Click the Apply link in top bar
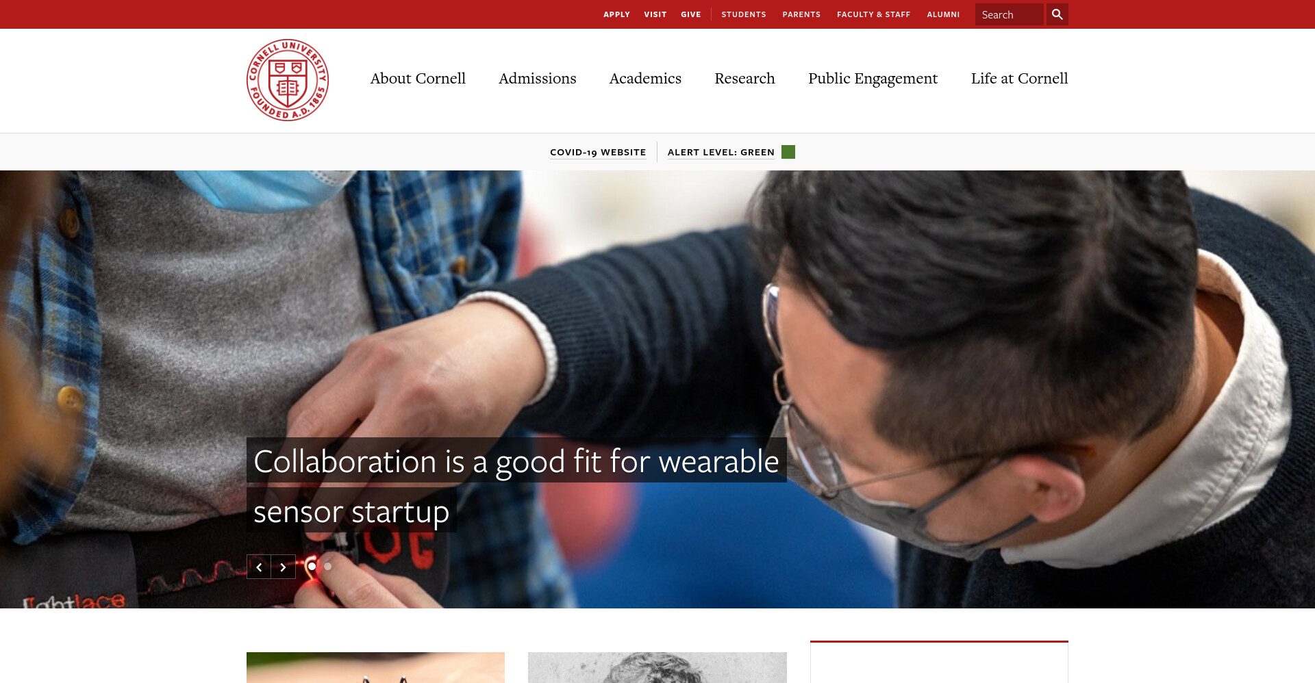The image size is (1315, 683). (616, 14)
